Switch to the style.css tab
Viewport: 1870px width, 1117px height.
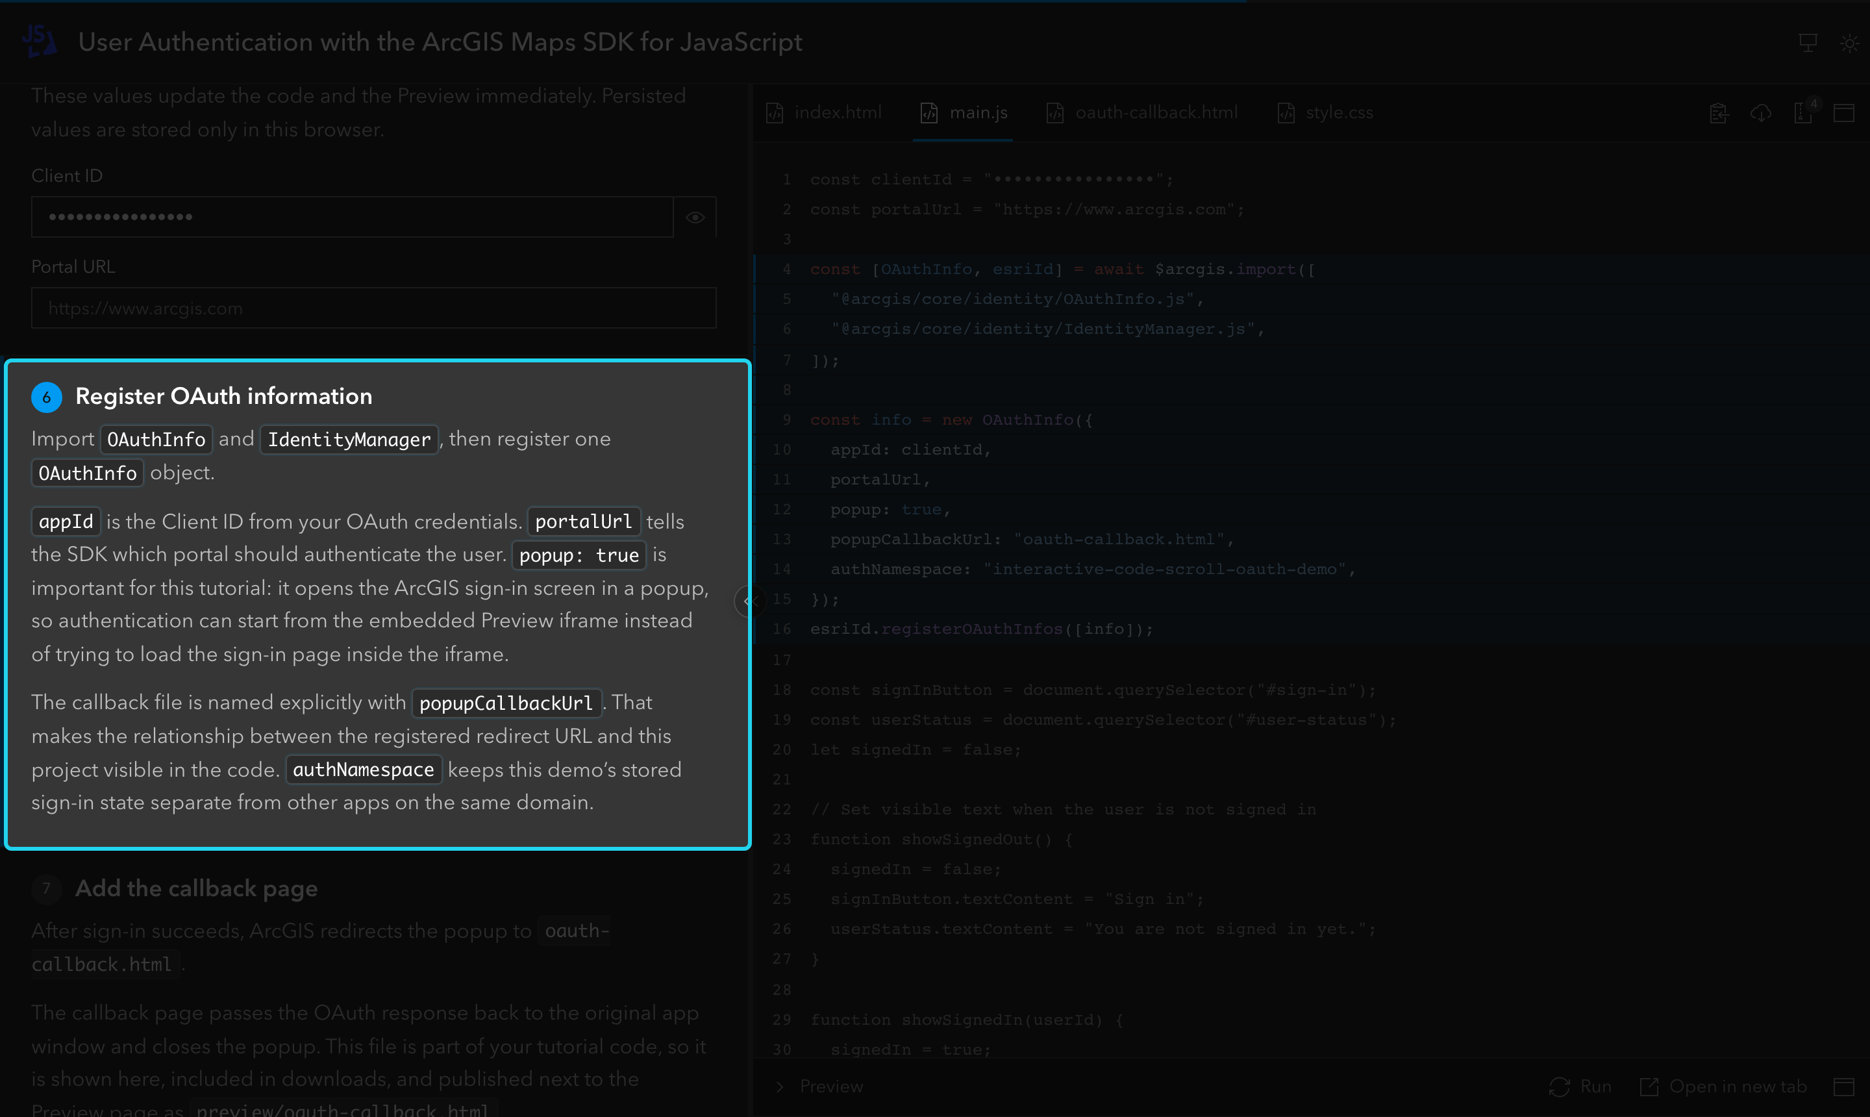click(1326, 113)
